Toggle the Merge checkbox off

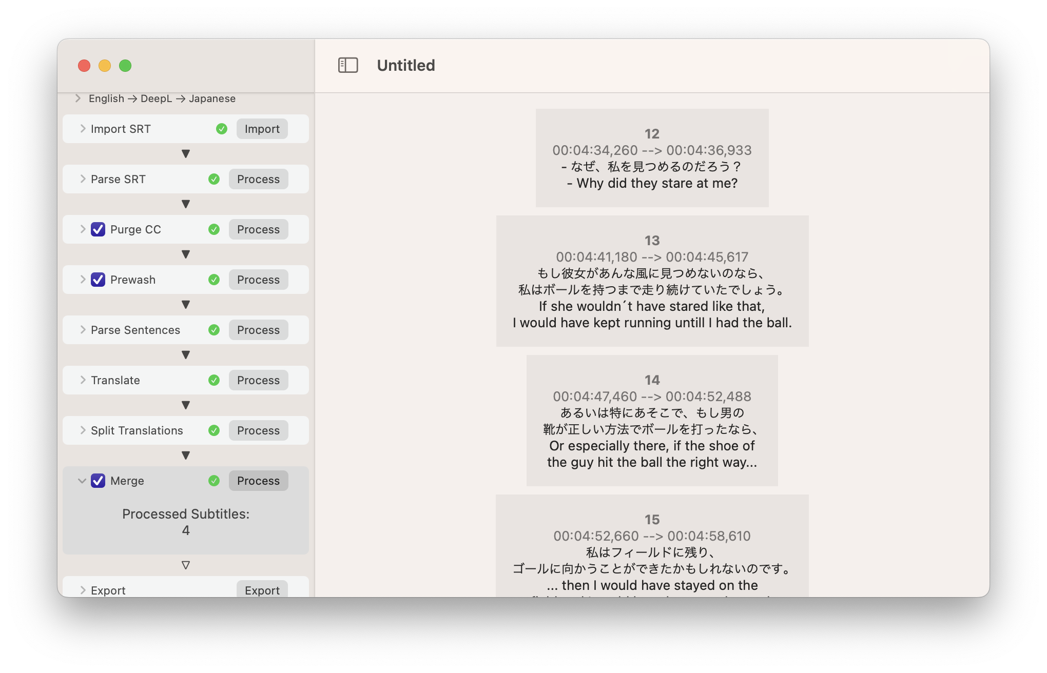[98, 481]
